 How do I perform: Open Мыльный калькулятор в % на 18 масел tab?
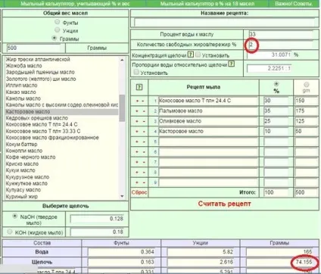[207, 4]
